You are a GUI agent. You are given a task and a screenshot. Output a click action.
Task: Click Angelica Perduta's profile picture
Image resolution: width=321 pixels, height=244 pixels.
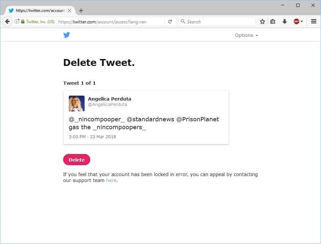77,104
